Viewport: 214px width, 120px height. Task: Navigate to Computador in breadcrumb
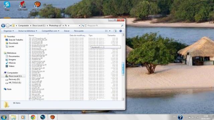(x=23, y=26)
